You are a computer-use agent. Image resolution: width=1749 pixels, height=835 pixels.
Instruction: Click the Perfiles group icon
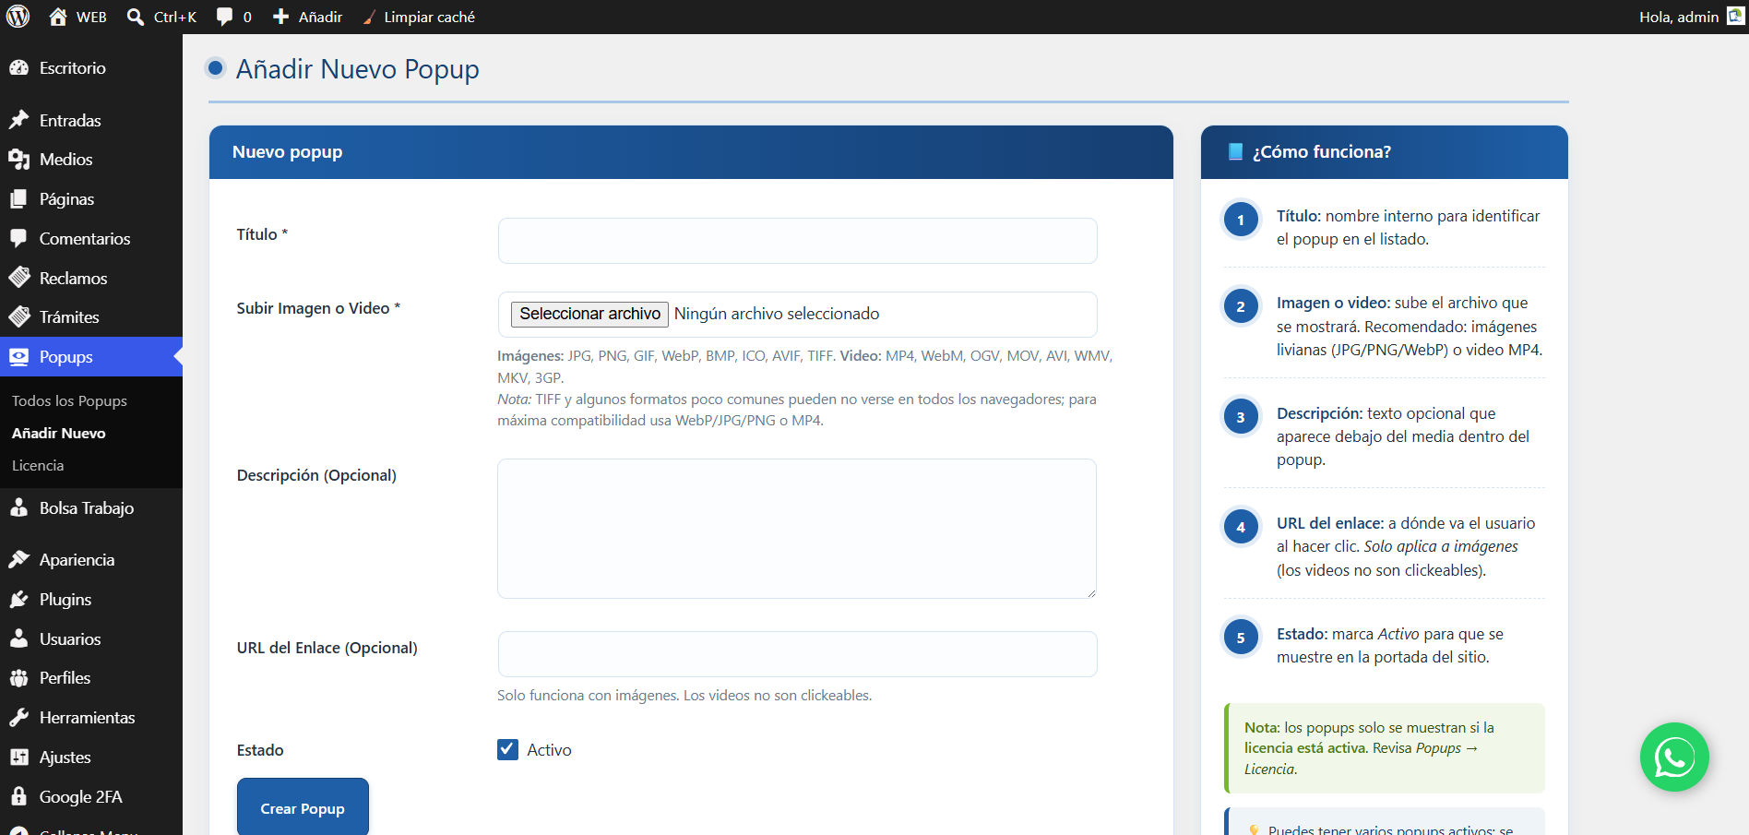(18, 678)
